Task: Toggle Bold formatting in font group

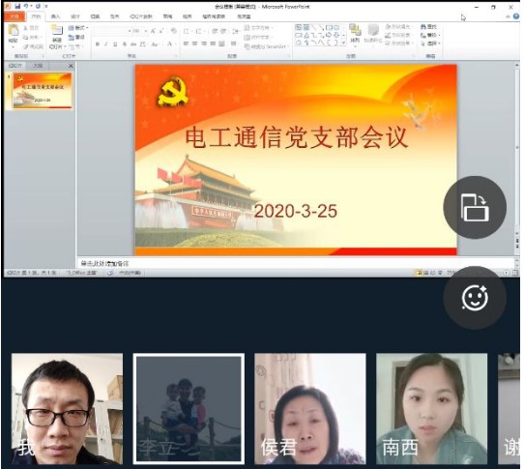Action: click(x=98, y=44)
